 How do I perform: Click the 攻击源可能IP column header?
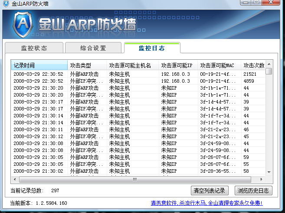(x=178, y=65)
